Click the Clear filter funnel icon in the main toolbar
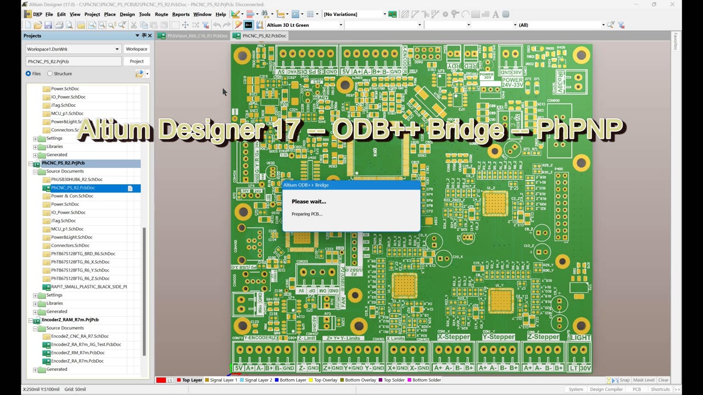The image size is (703, 395). pos(205,25)
